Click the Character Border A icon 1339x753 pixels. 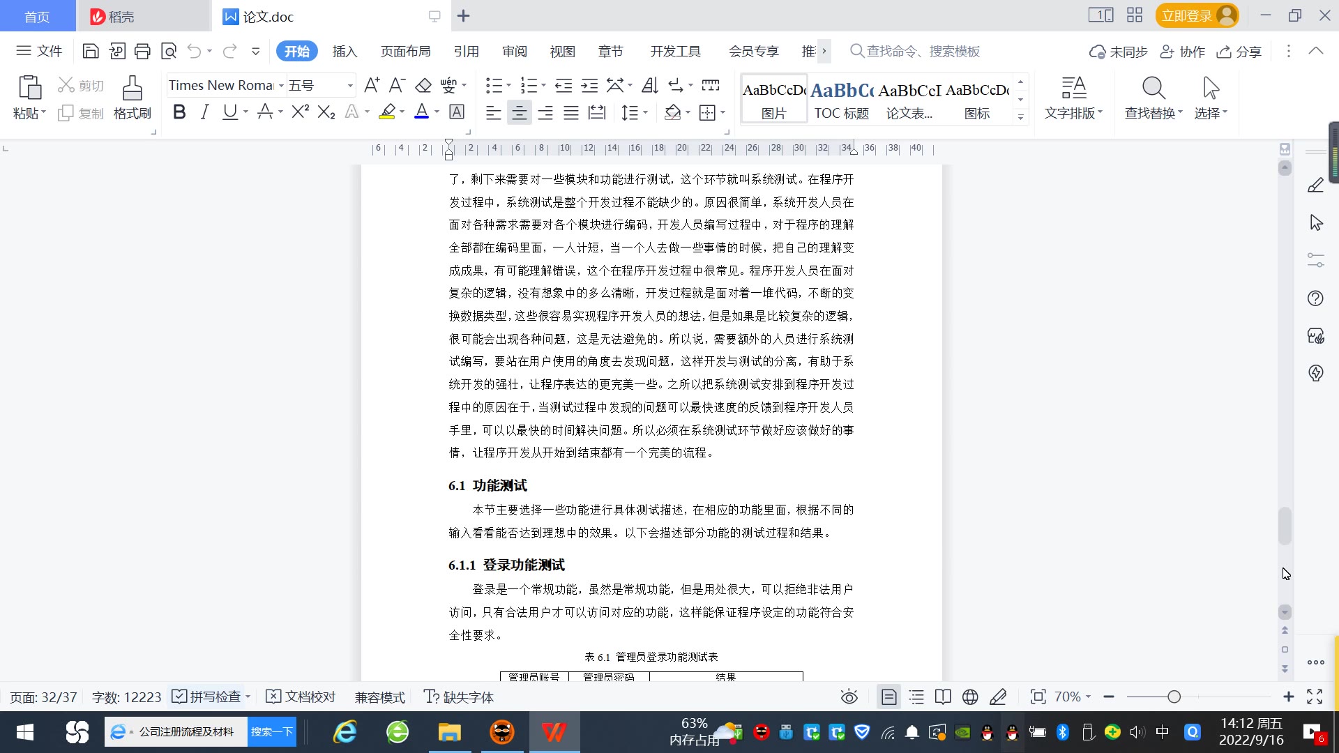point(457,112)
